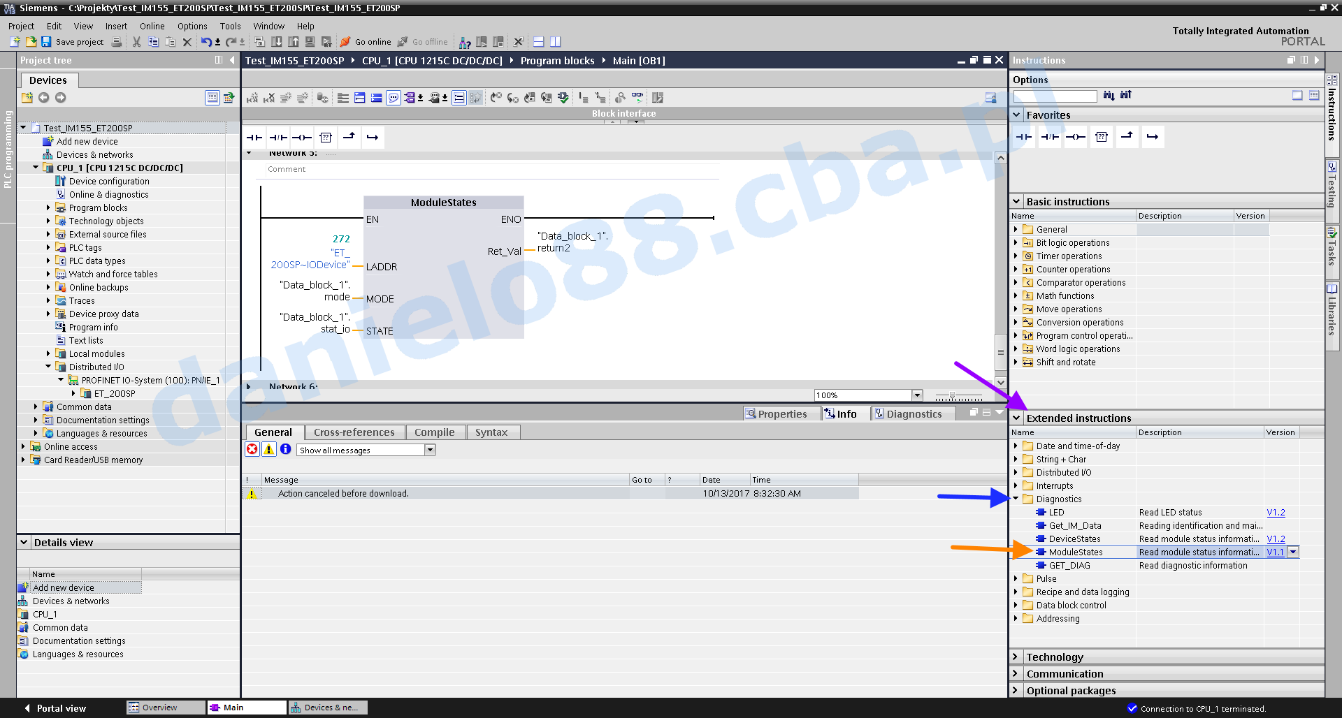Toggle overview display in Project tree toolbar
The height and width of the screenshot is (718, 1342).
pos(212,98)
